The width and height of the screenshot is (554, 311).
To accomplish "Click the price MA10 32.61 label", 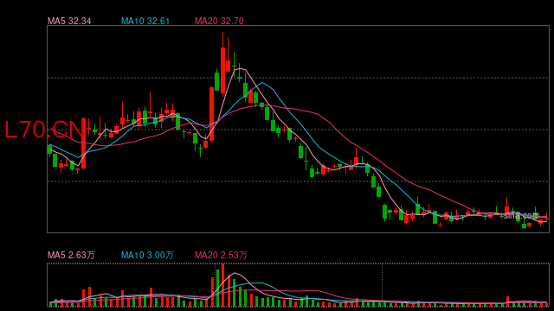I will click(x=145, y=21).
